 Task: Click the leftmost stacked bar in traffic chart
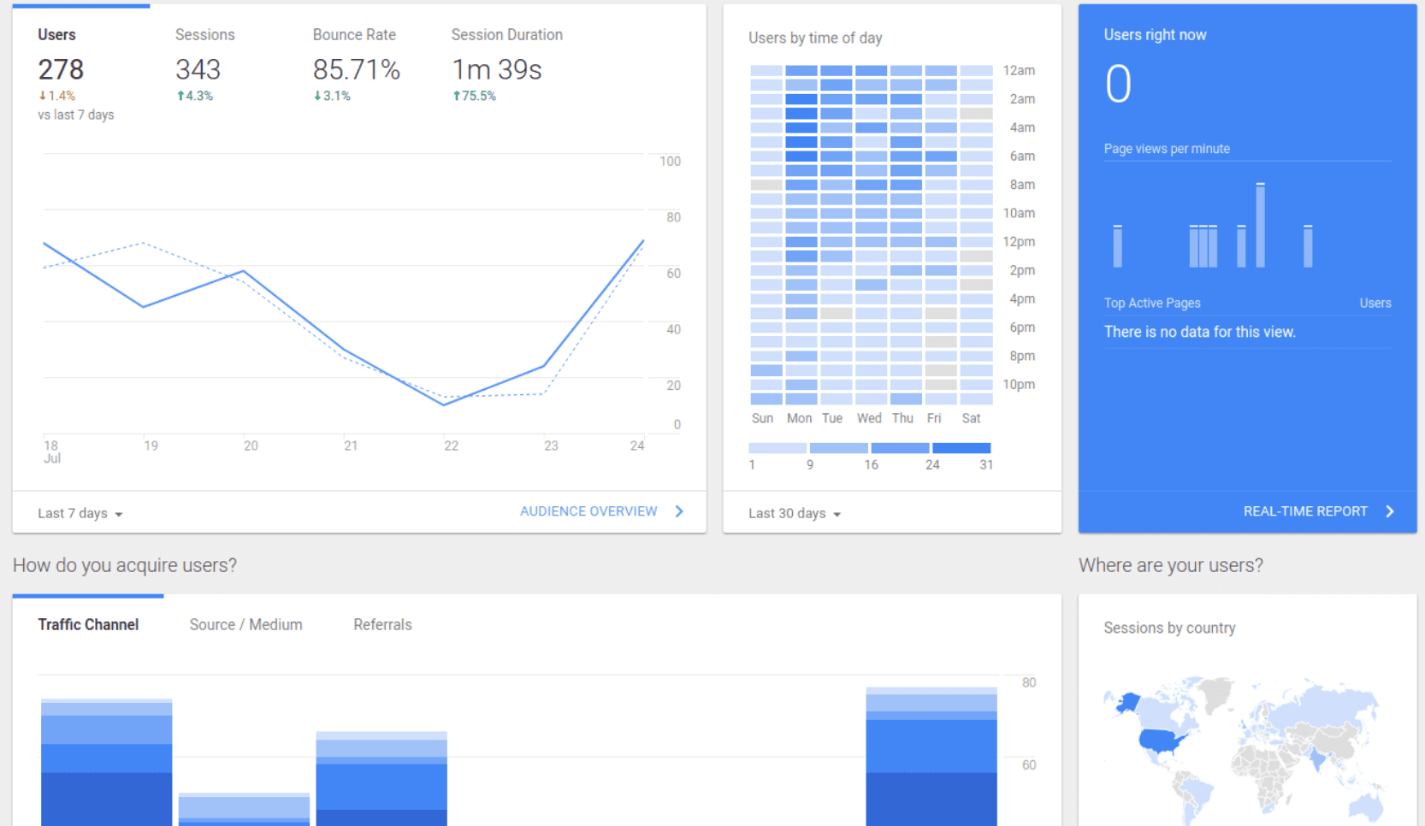click(107, 762)
